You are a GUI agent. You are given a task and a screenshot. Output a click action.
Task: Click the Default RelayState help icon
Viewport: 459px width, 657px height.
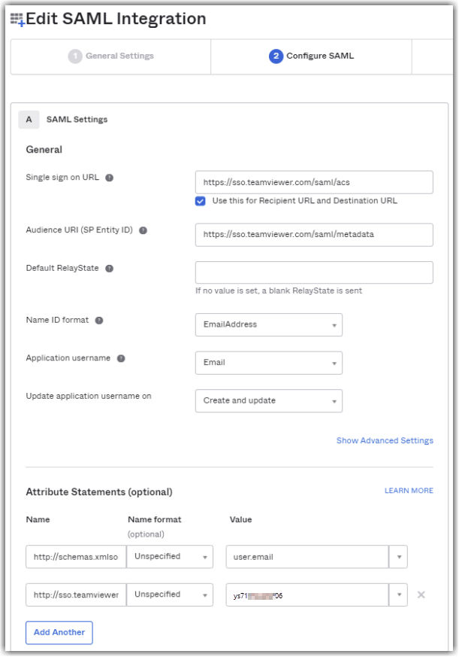coord(110,269)
